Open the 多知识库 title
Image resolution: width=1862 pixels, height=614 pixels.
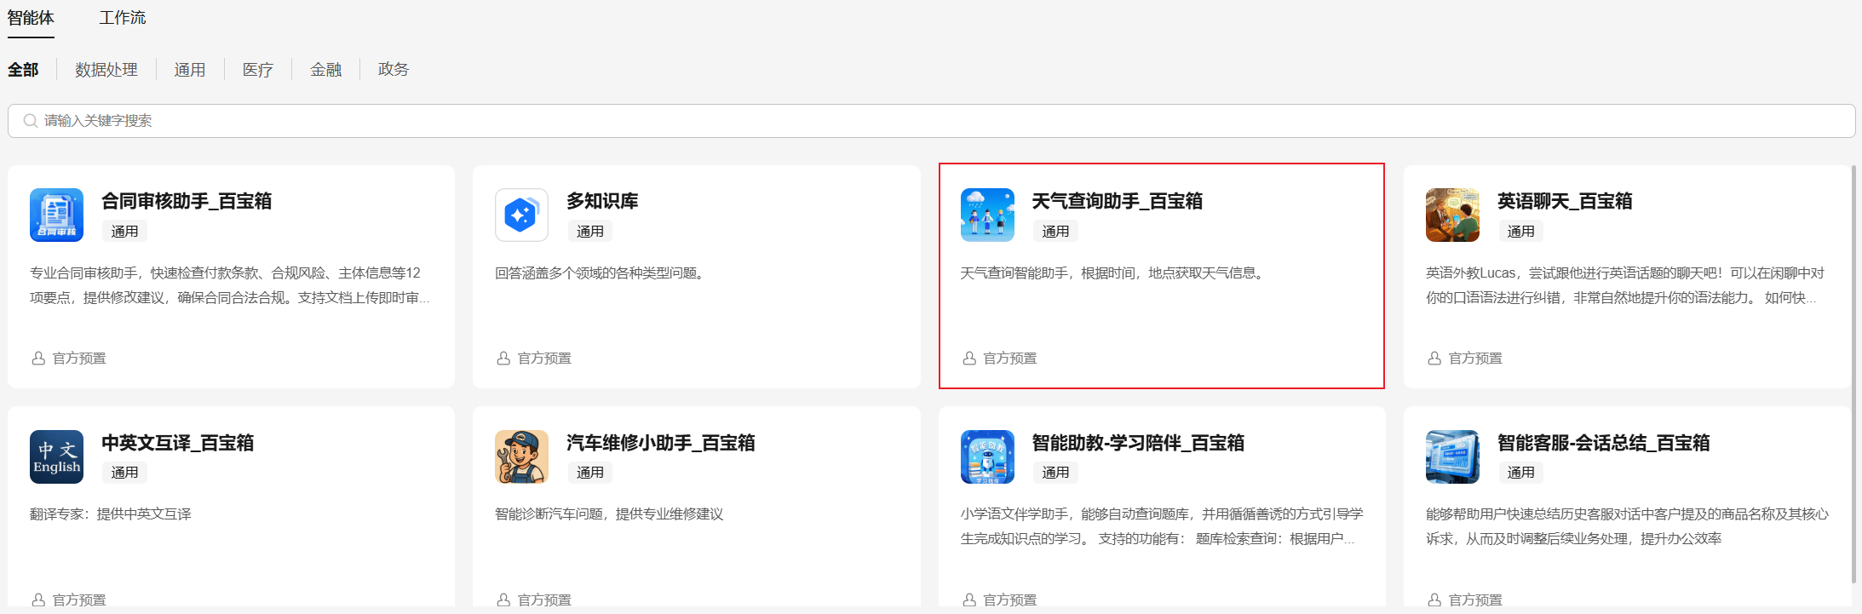click(x=603, y=201)
